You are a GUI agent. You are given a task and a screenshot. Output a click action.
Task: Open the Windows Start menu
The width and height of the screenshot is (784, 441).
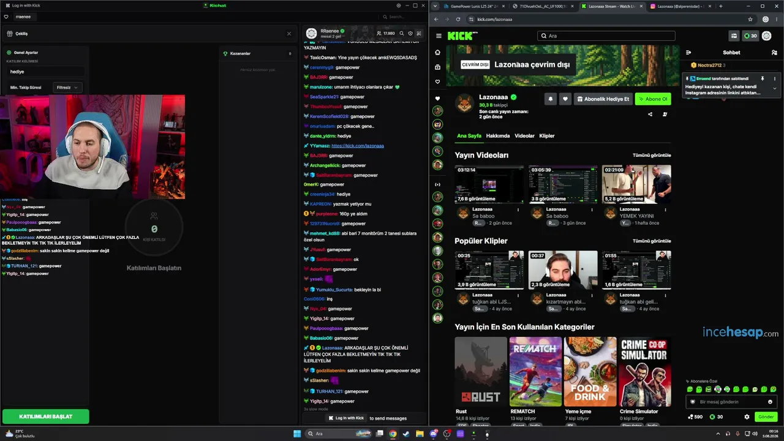click(x=297, y=434)
